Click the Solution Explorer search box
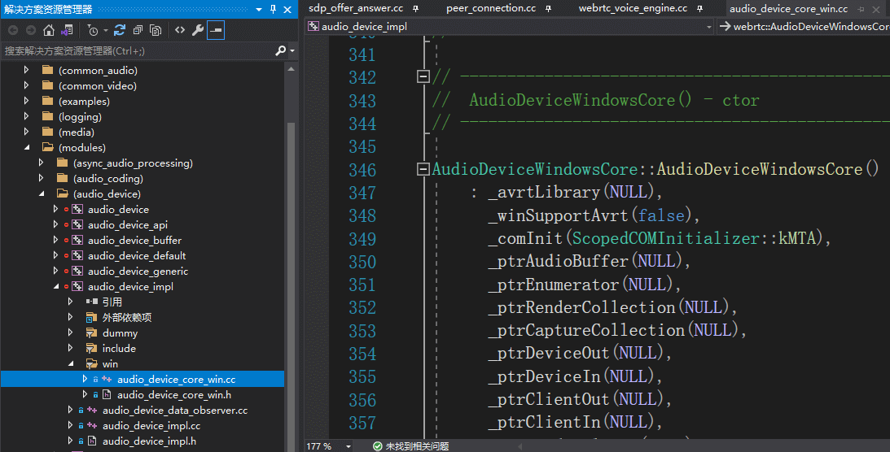 click(x=136, y=51)
